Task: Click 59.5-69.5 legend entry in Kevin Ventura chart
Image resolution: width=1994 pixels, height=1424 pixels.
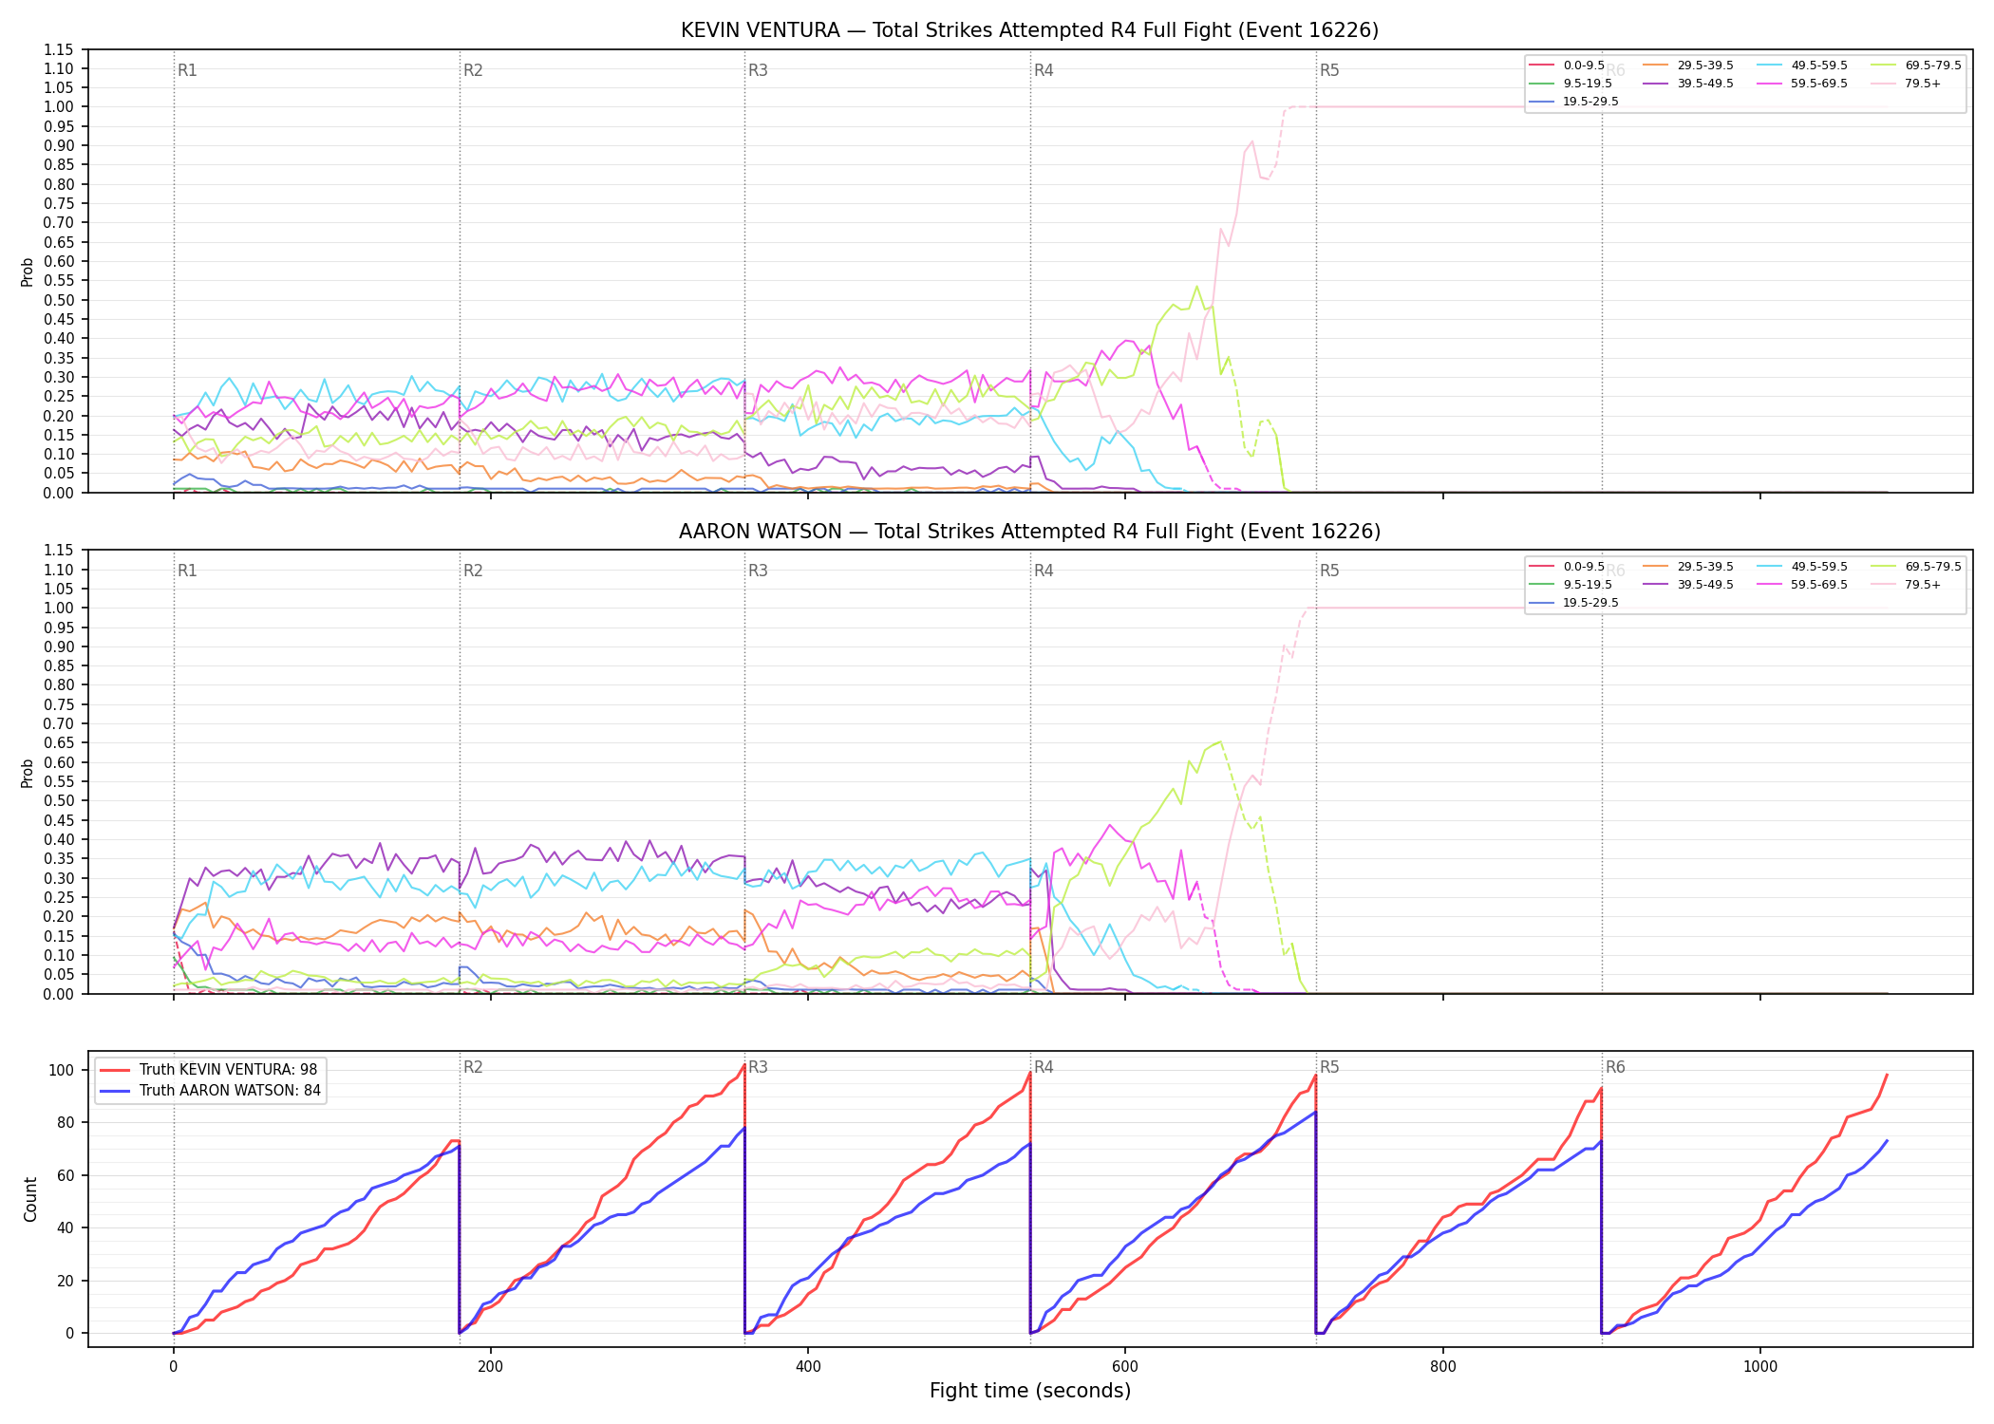Action: (1801, 84)
